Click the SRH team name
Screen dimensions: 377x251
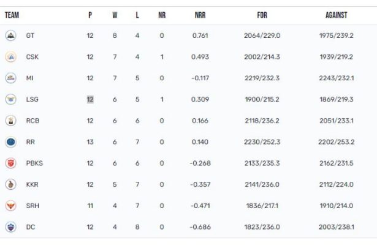(32, 206)
